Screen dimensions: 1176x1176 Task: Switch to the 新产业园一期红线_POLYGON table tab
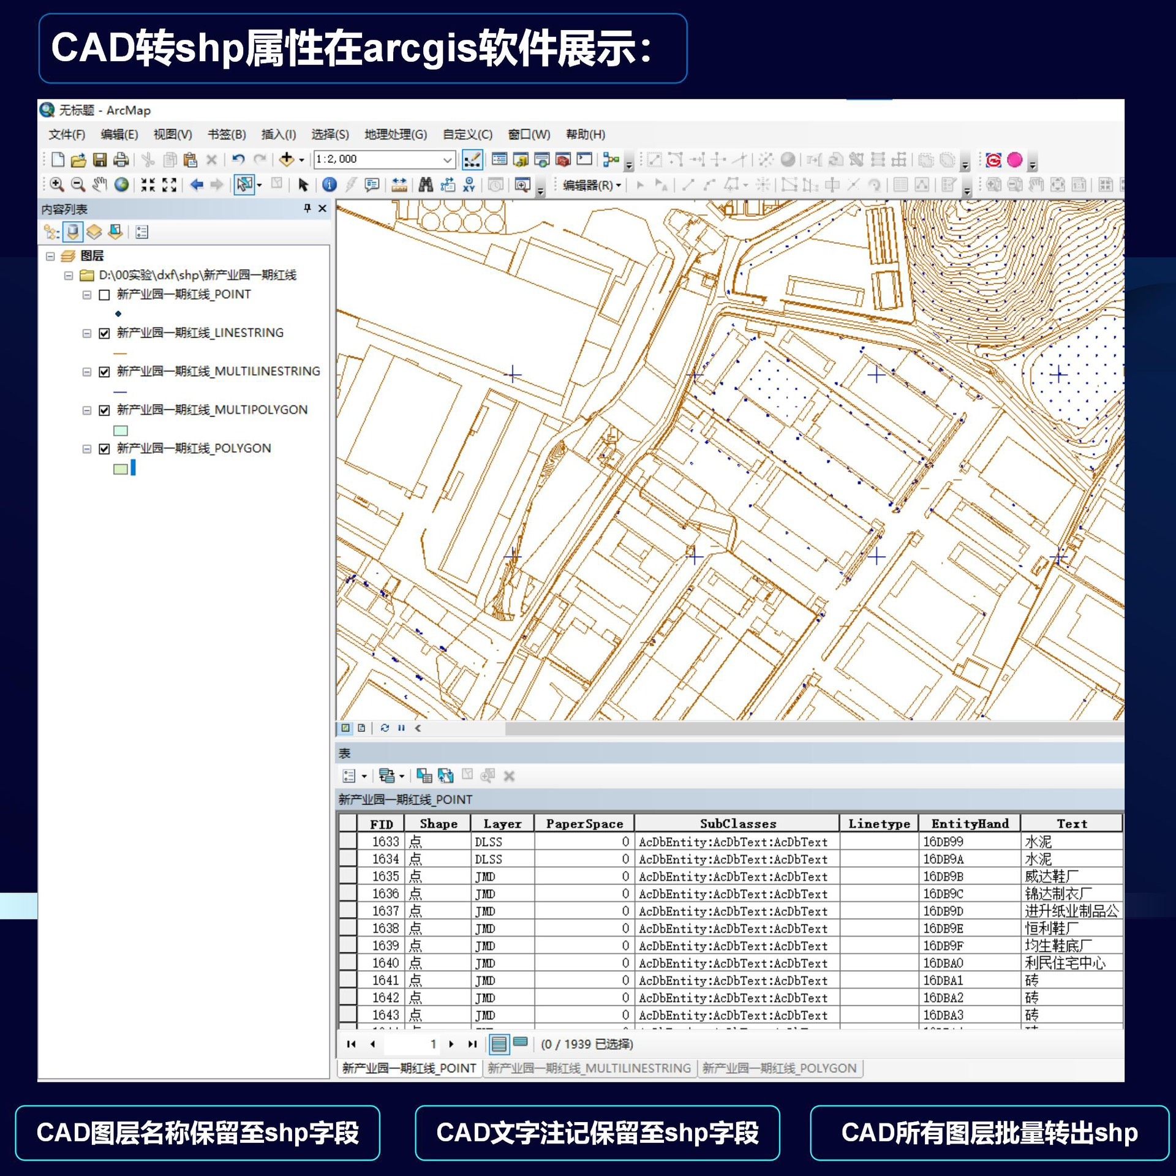pos(778,1068)
